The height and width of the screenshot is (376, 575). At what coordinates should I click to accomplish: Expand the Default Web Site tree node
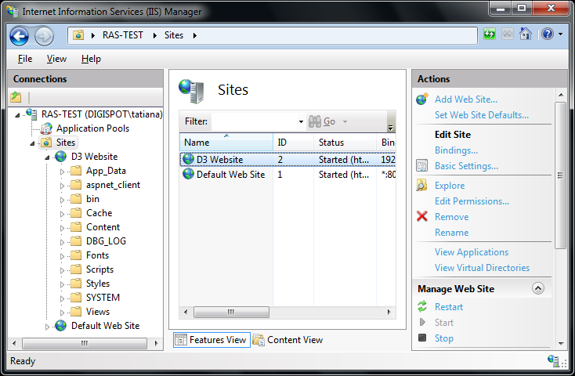point(48,326)
